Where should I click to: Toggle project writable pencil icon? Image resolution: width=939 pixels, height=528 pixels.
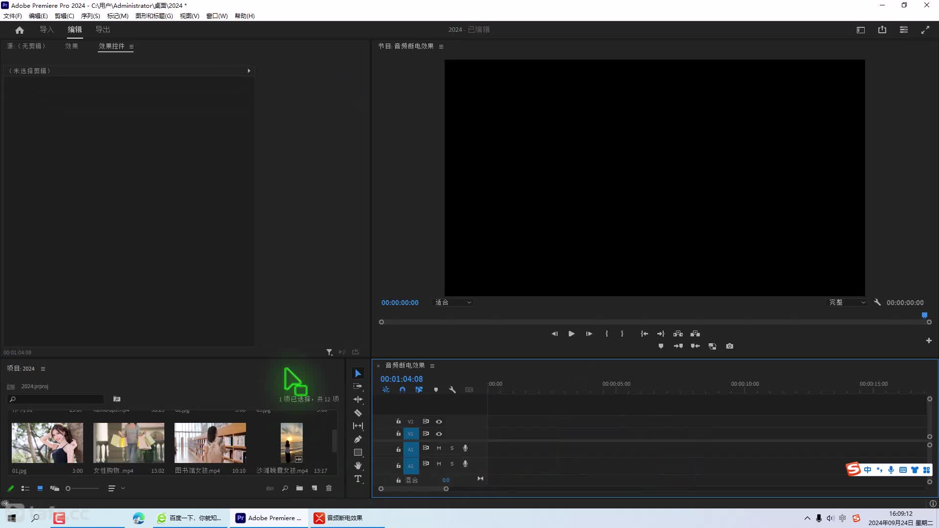pos(10,488)
